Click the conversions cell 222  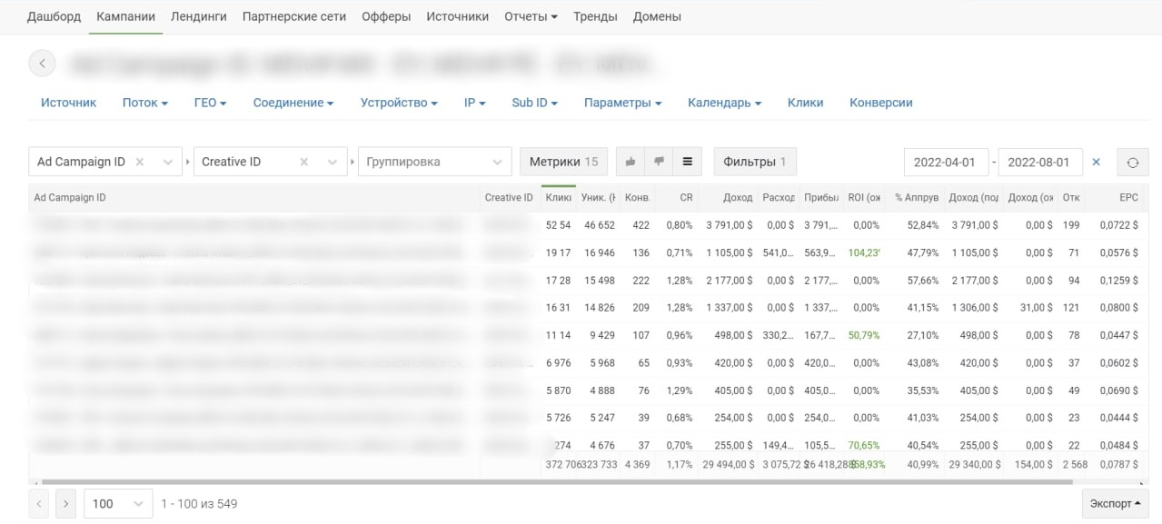click(640, 280)
